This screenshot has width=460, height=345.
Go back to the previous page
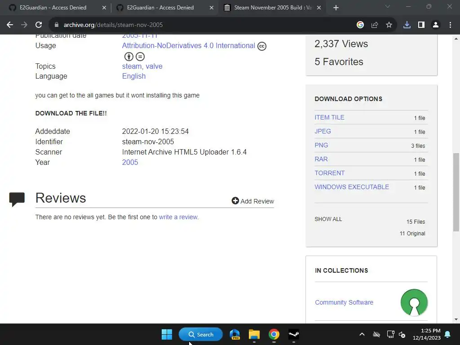[x=10, y=25]
